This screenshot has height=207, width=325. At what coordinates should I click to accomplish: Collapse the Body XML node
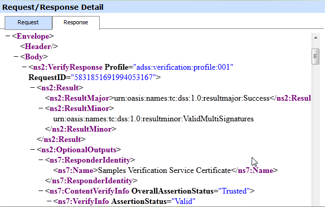pos(16,57)
